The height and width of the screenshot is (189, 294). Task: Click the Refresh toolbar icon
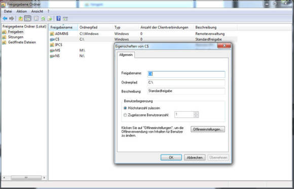point(43,18)
